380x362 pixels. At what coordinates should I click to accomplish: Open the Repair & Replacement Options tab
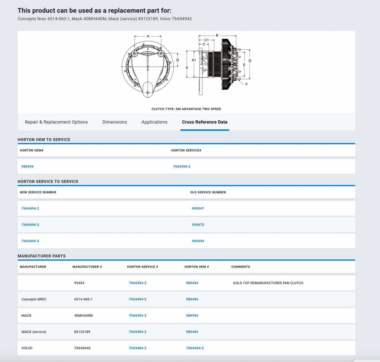[x=56, y=122]
